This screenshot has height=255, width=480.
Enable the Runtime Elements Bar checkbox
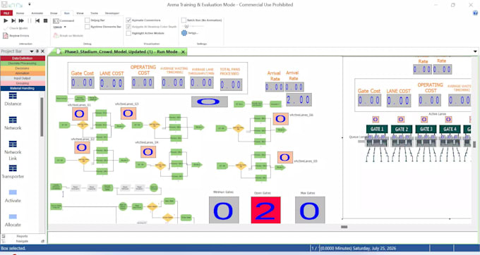tap(88, 27)
